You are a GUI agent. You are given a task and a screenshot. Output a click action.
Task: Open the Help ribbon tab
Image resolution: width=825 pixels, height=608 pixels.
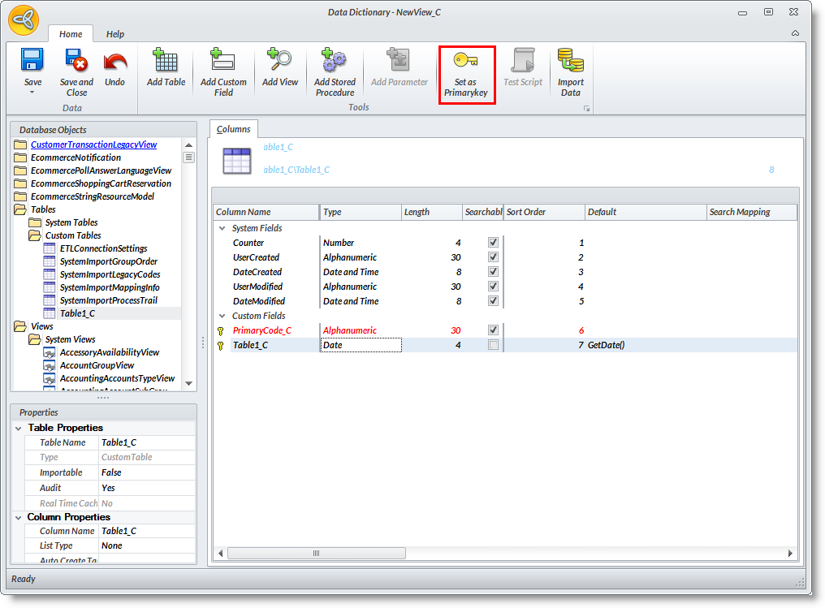(115, 34)
